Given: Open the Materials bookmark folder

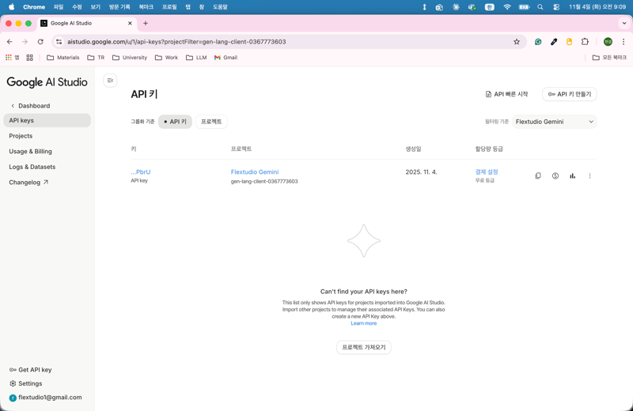Looking at the screenshot, I should (x=63, y=58).
